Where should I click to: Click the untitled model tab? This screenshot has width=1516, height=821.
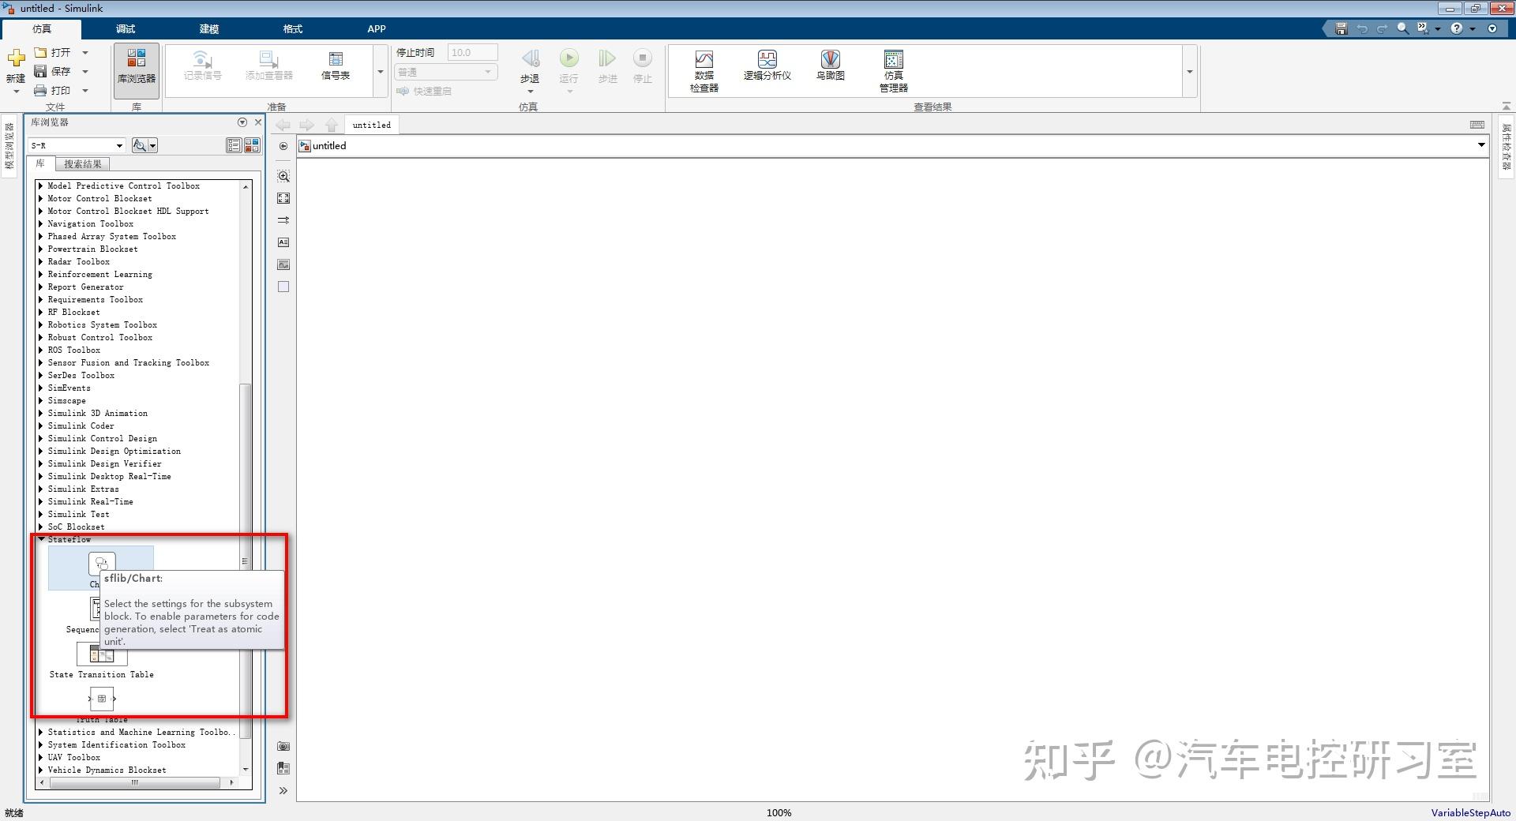tap(372, 125)
